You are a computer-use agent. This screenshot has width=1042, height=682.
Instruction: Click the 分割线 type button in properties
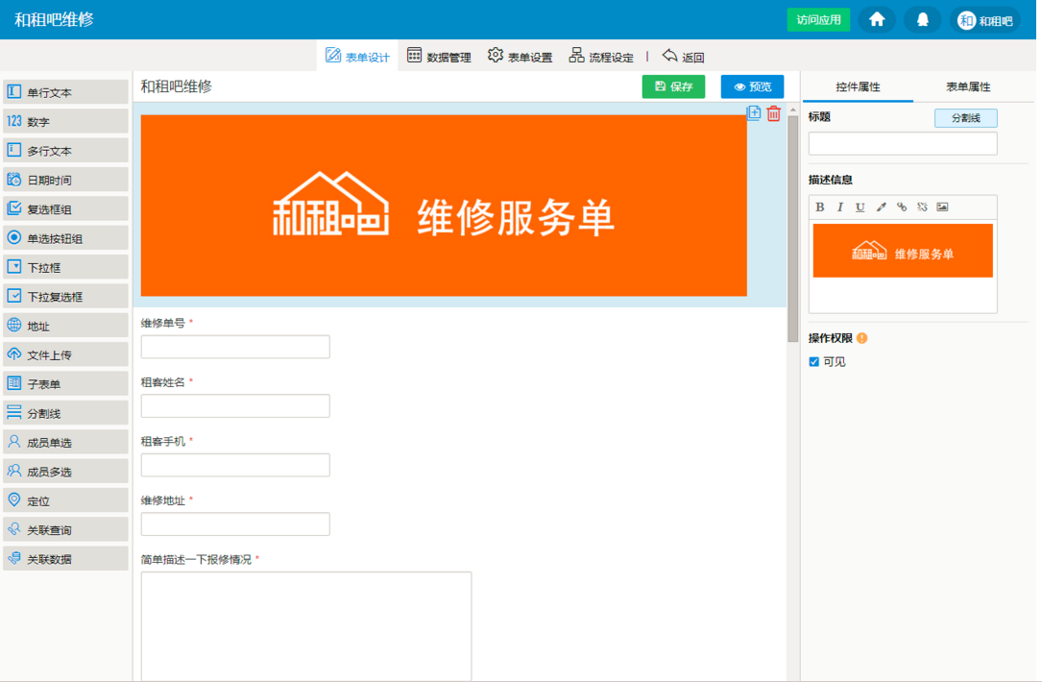(x=965, y=118)
